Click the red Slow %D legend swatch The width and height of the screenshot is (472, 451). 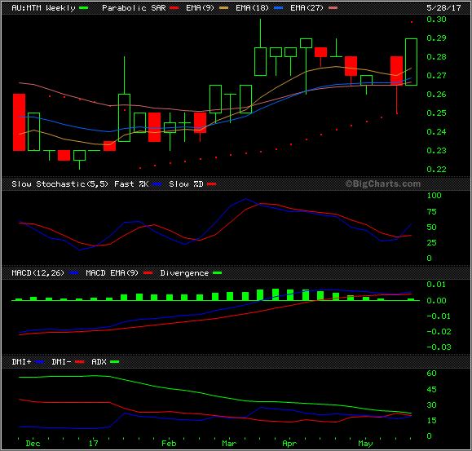[212, 184]
